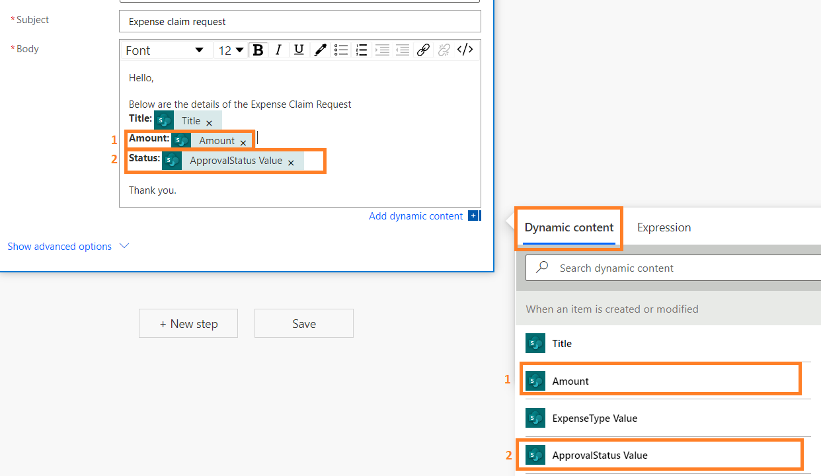Screen dimensions: 821x476
Task: Expand Show advanced options
Action: [68, 247]
